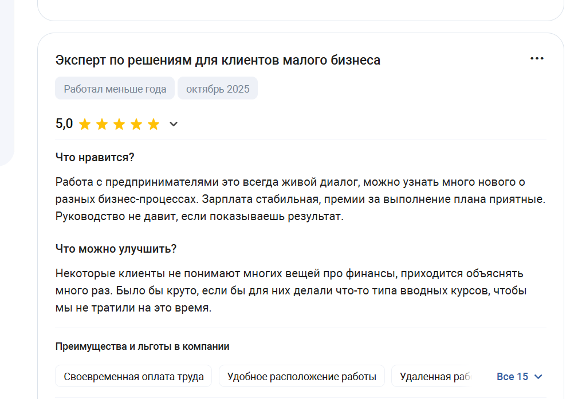This screenshot has width=586, height=399.
Task: Show all benefits via "Все 15"
Action: (512, 377)
